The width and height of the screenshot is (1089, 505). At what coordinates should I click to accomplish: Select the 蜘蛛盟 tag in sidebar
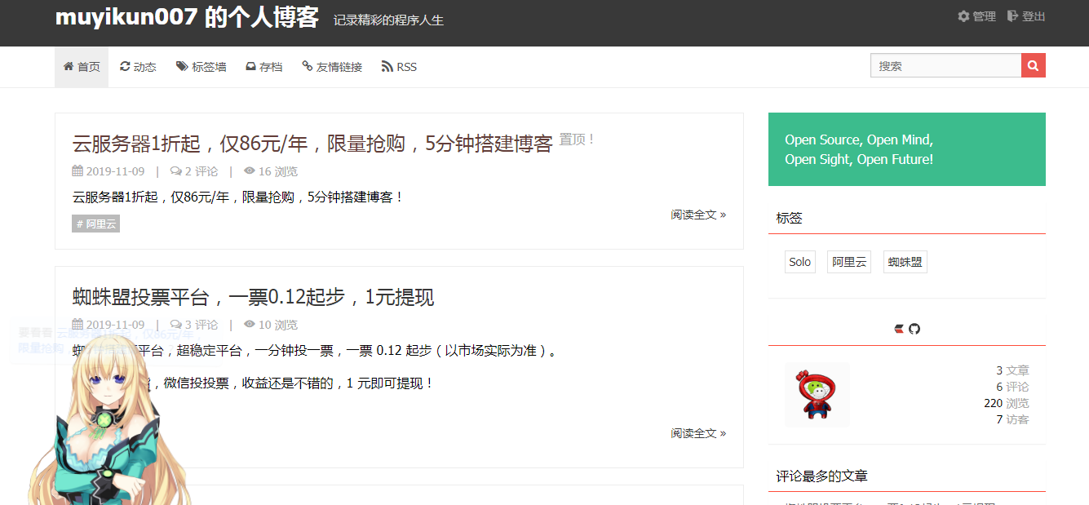click(x=905, y=262)
